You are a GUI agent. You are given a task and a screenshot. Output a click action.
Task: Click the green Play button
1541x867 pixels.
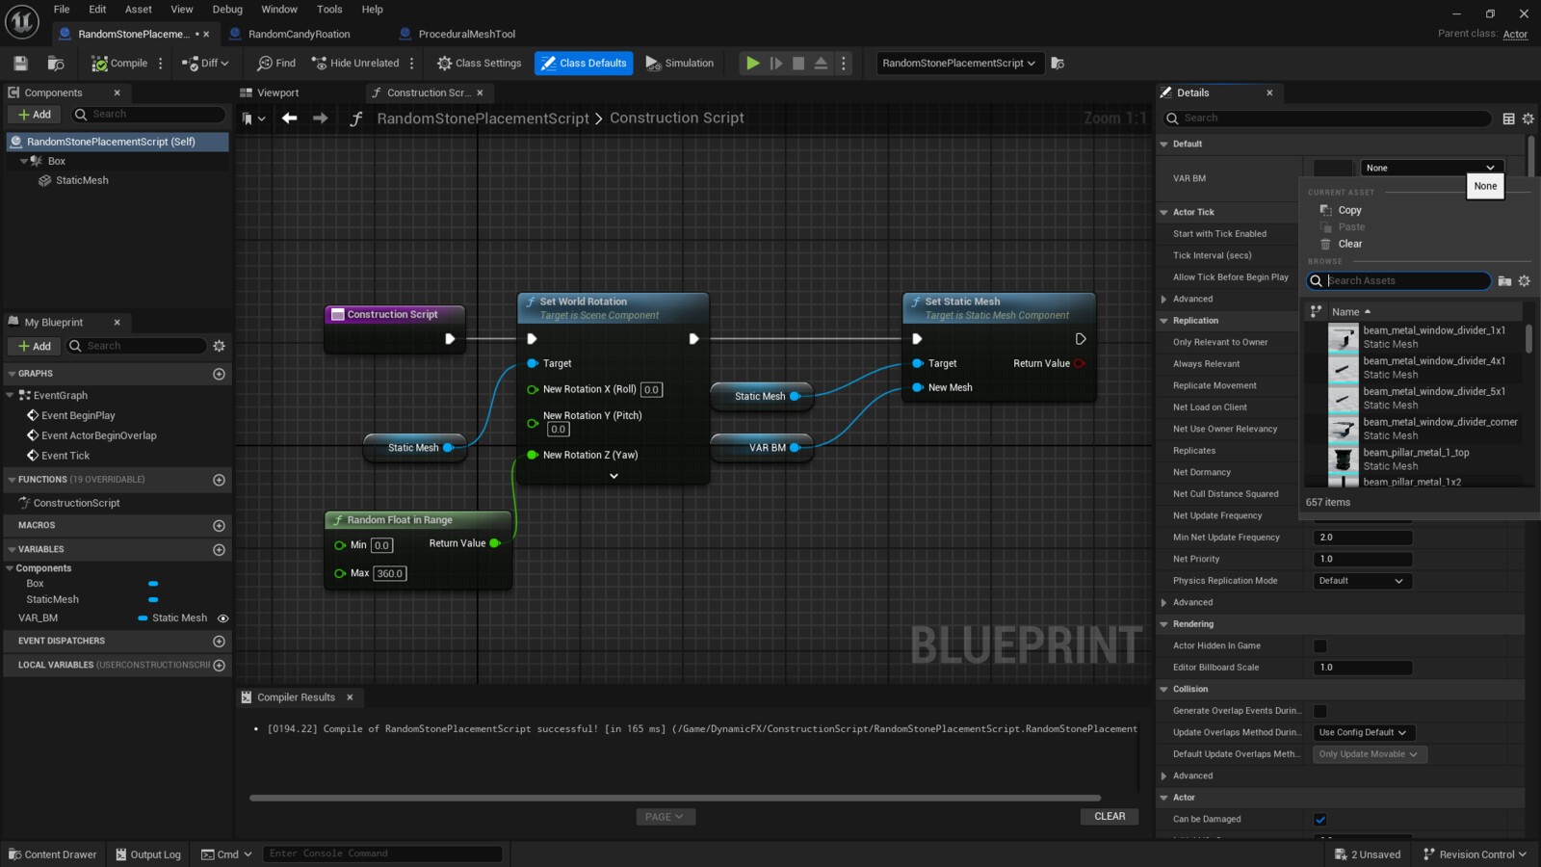[752, 64]
